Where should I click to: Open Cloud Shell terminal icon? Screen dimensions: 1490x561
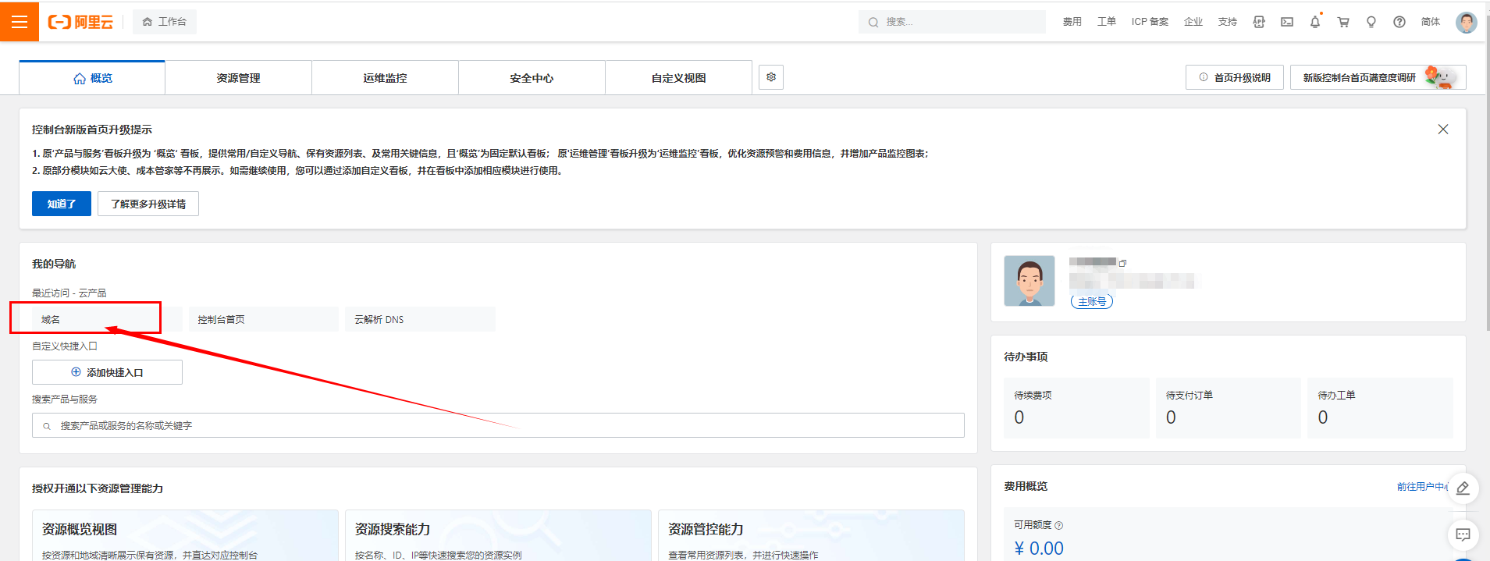point(1287,22)
